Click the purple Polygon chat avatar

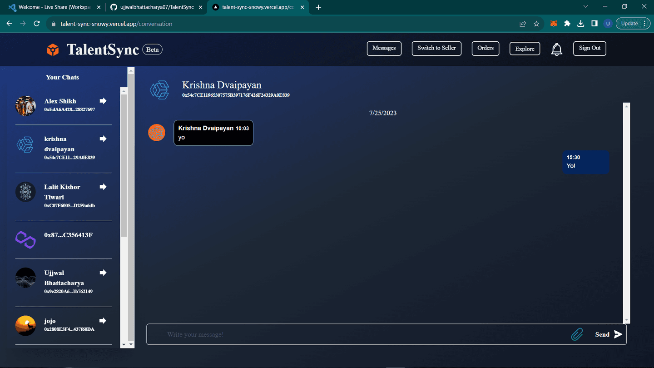pyautogui.click(x=25, y=240)
